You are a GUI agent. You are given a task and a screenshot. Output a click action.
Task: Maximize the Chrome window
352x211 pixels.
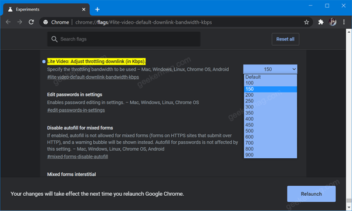coord(327,6)
